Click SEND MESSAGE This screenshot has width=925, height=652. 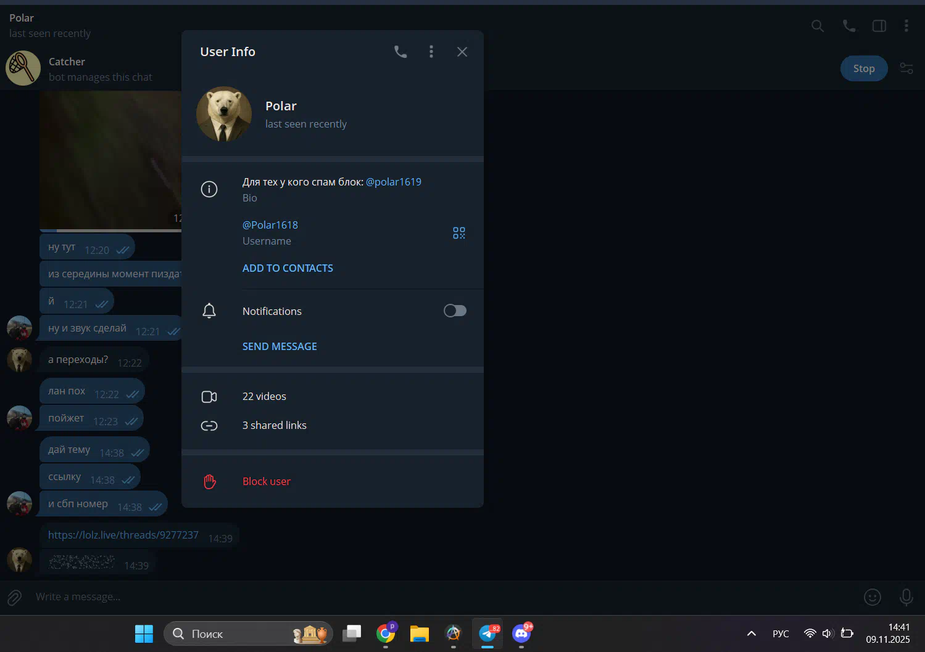[280, 346]
